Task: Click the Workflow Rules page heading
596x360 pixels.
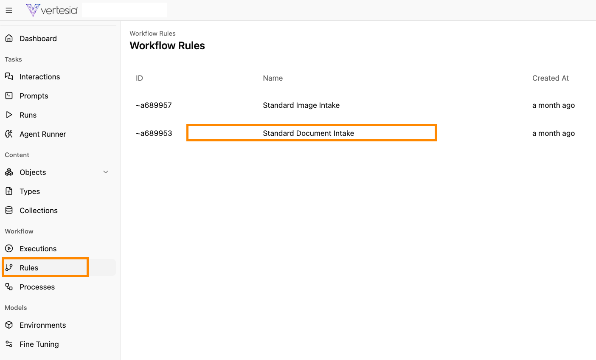Action: 167,45
